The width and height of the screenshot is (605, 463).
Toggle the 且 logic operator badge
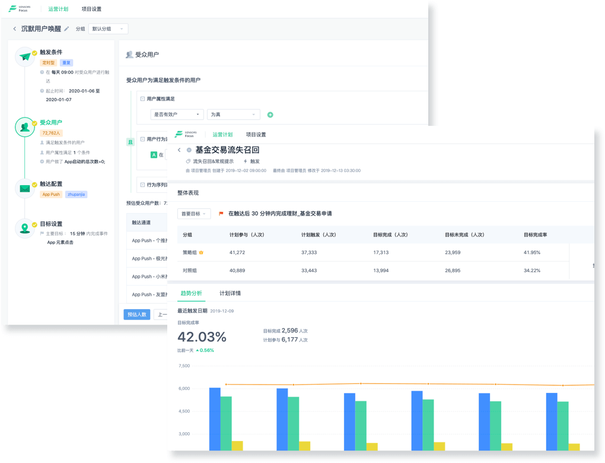pyautogui.click(x=130, y=142)
